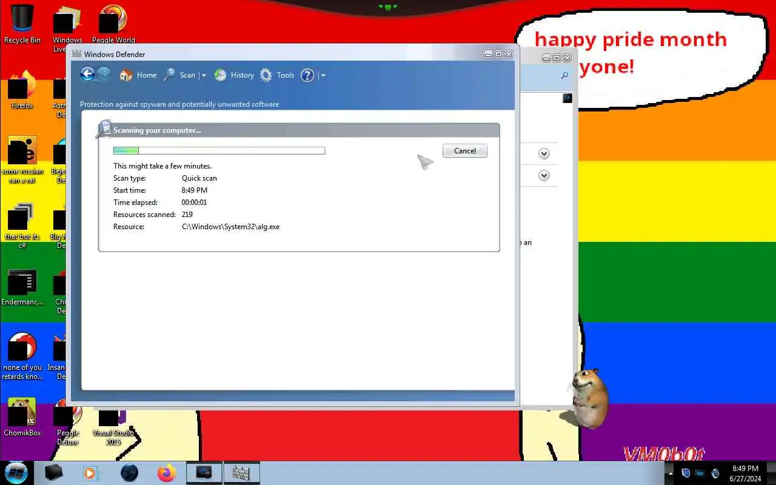Click the scan progress bar

coord(219,150)
